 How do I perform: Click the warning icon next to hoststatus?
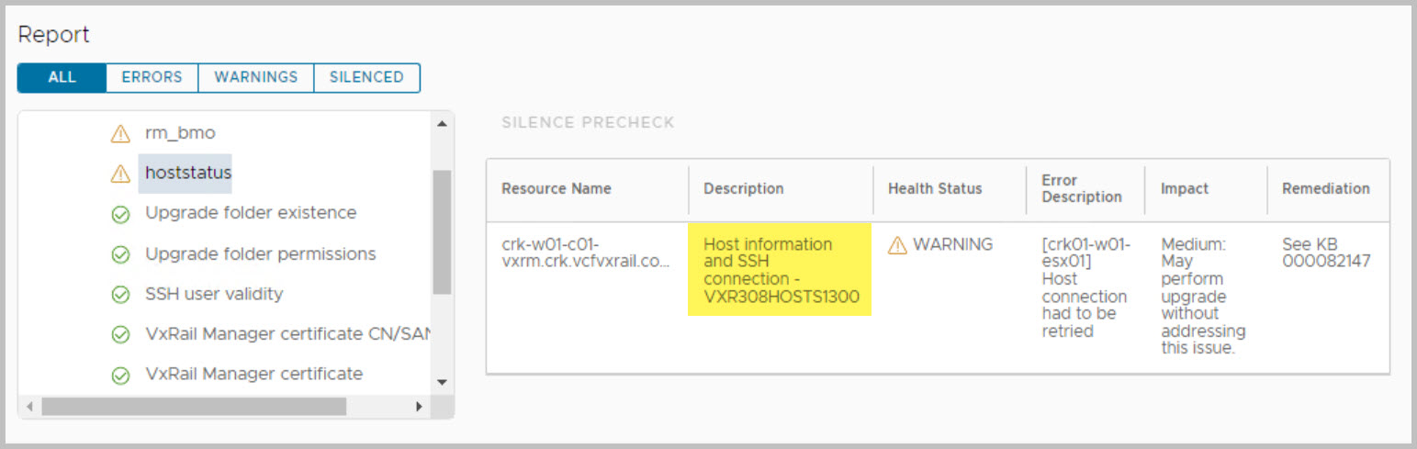pos(120,173)
